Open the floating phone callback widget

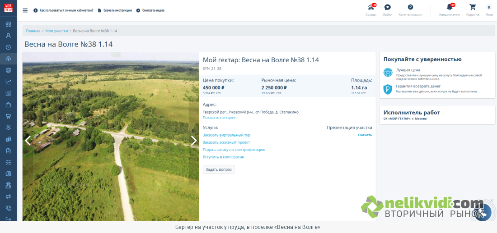pos(483,212)
